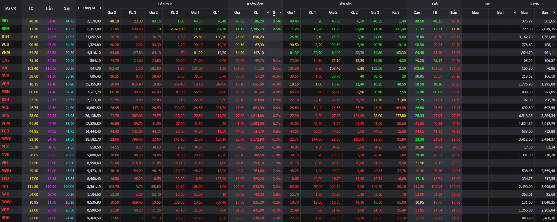Click KL 3 header under Bên bán
This screenshot has height=222, width=557.
click(x=396, y=13)
